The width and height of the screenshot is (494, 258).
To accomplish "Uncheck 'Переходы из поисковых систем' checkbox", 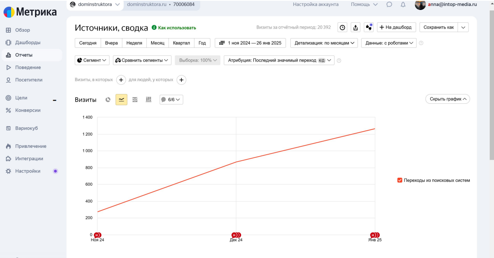I will click(400, 180).
